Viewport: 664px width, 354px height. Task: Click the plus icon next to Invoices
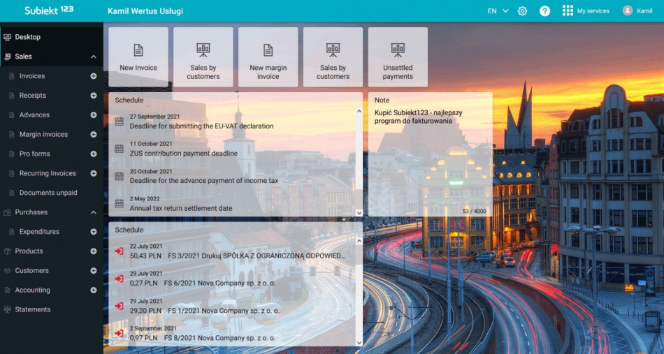coord(94,76)
